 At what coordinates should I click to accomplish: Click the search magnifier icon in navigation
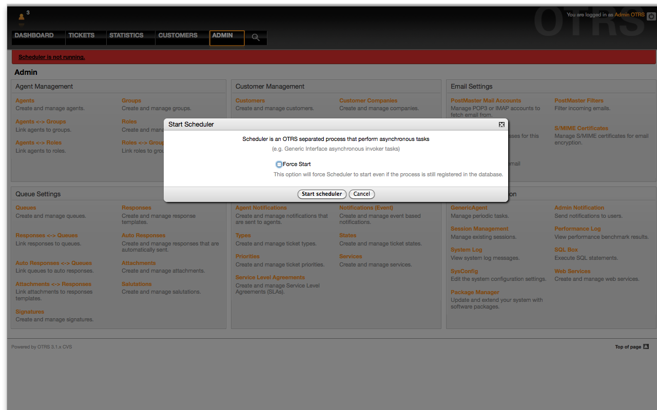pyautogui.click(x=256, y=37)
